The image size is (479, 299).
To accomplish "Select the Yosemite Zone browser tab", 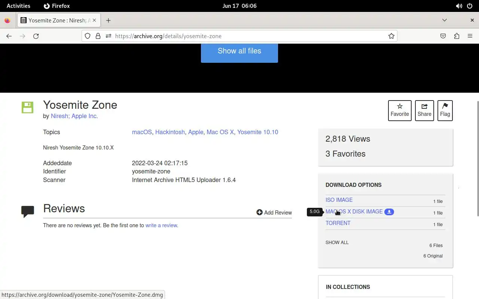I will click(59, 20).
